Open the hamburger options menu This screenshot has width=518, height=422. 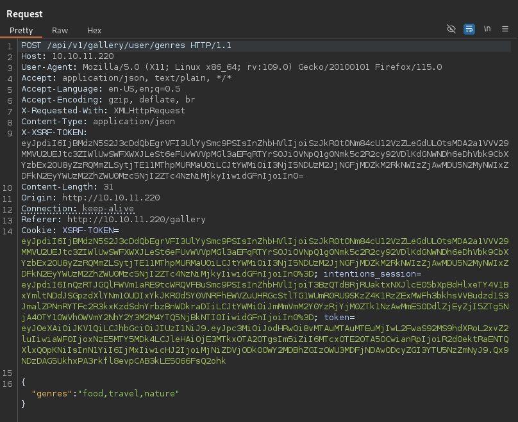505,29
